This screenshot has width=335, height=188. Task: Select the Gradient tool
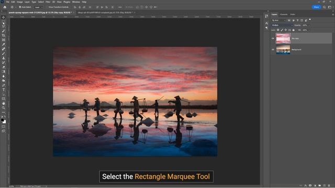point(4,72)
